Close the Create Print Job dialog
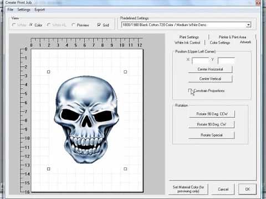 pyautogui.click(x=258, y=3)
